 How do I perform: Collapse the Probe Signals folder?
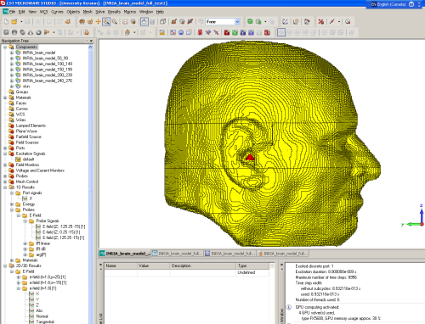[25, 221]
